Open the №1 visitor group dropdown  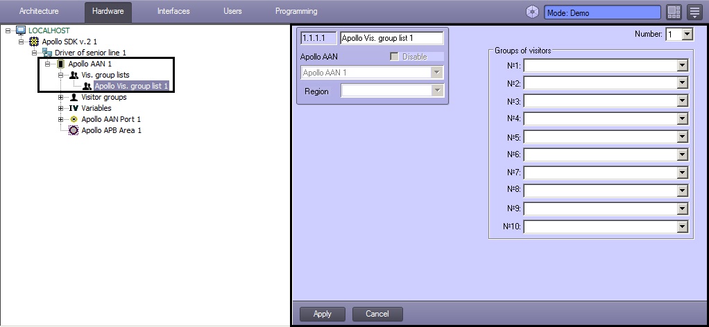(x=683, y=66)
